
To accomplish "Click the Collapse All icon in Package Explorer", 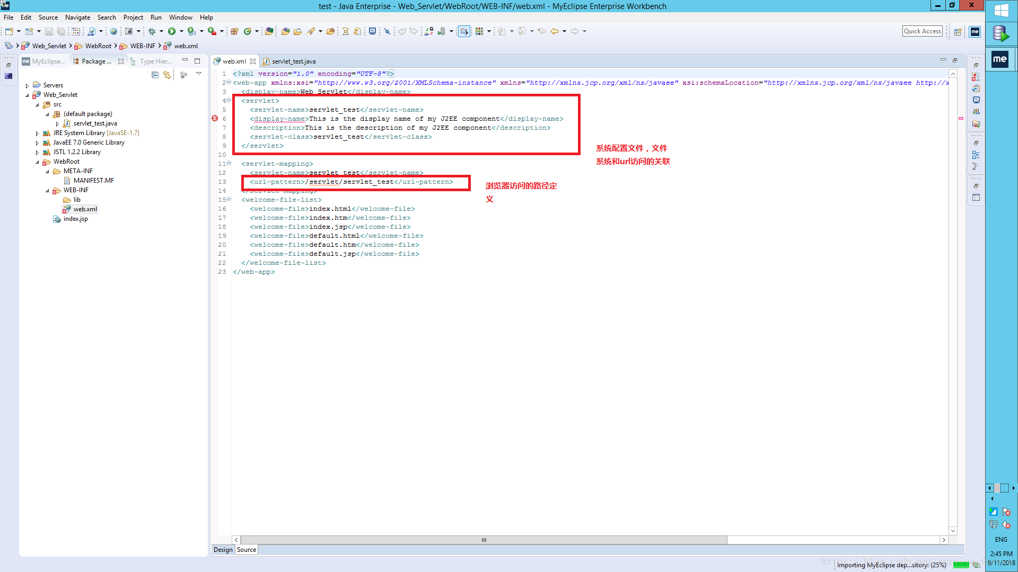I will point(155,75).
